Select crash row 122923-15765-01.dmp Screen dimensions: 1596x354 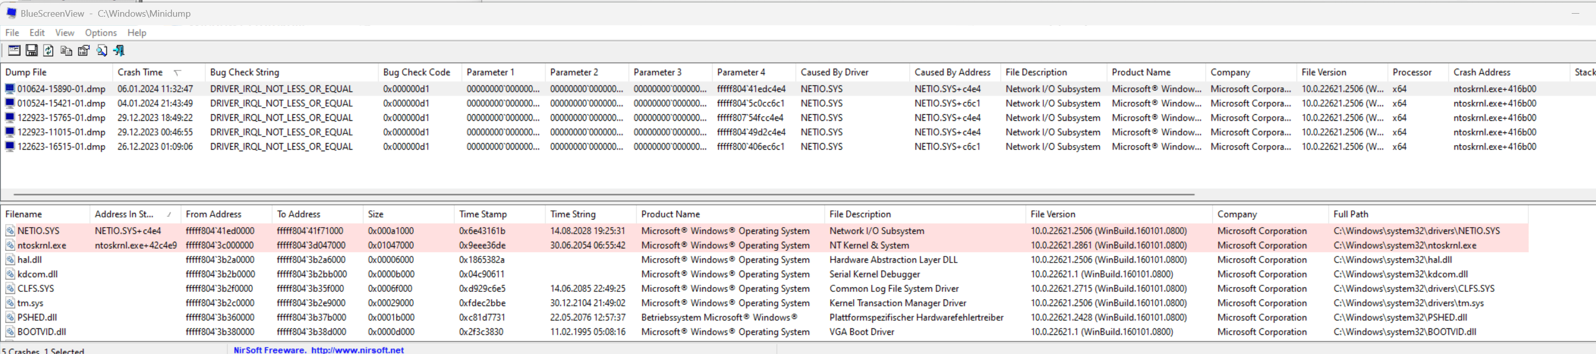coord(61,118)
